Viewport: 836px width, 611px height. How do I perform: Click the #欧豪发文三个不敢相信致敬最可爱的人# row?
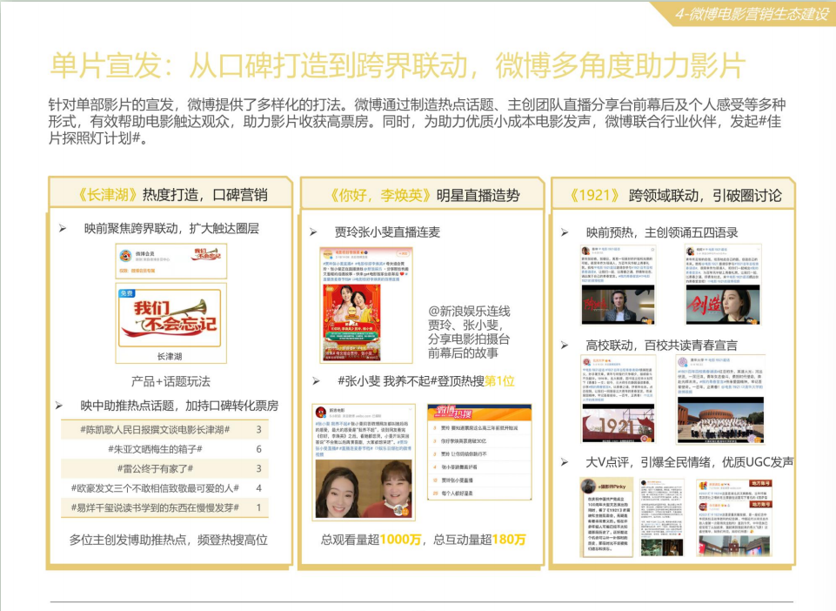click(164, 488)
